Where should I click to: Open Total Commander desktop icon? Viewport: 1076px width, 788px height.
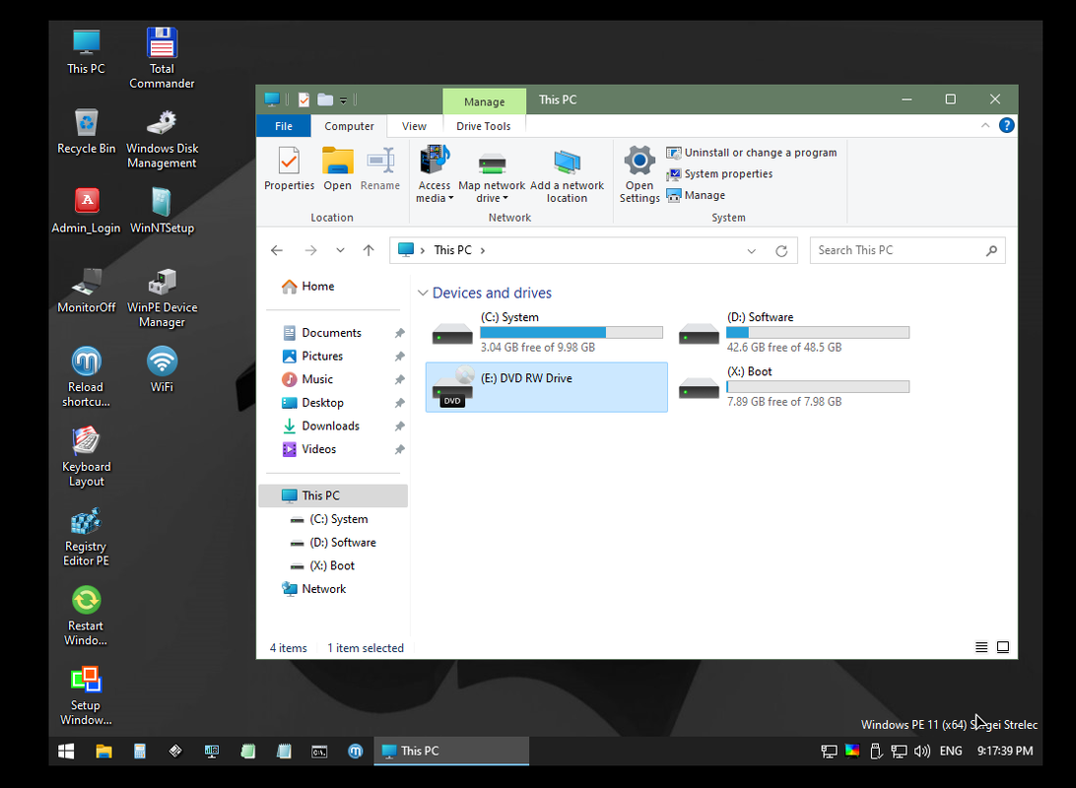(162, 58)
